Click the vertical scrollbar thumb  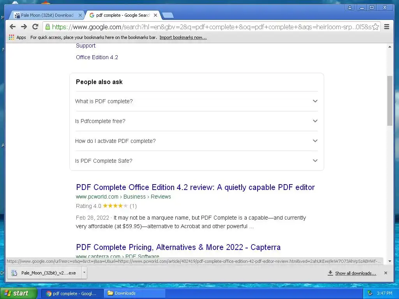[390, 100]
